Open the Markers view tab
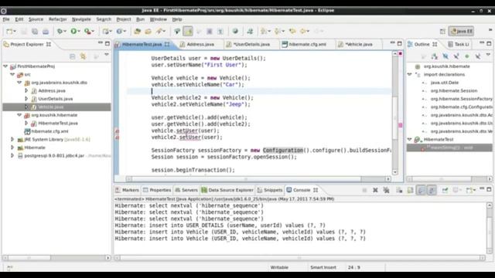The image size is (495, 278). [x=127, y=190]
